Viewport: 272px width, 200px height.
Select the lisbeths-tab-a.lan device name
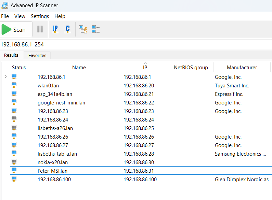click(x=57, y=154)
